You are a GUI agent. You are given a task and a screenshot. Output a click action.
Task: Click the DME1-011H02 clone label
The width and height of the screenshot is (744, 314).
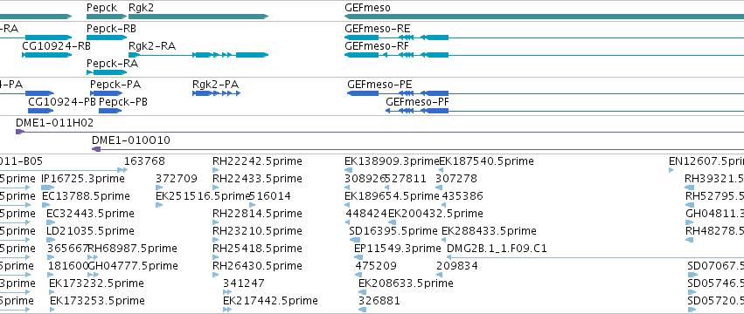[54, 123]
